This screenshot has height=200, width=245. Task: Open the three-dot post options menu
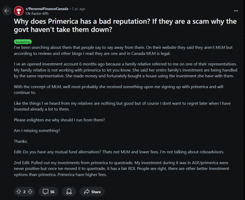point(236,11)
